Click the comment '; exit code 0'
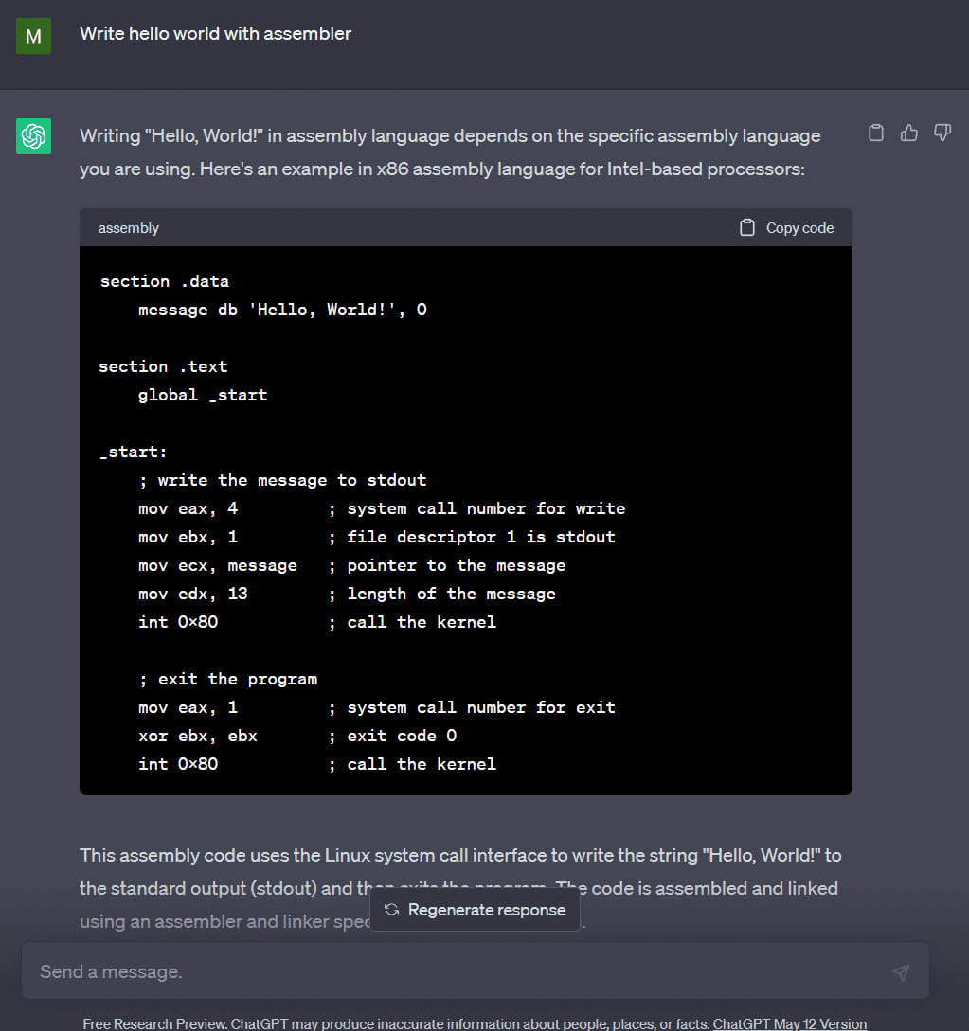This screenshot has width=969, height=1031. (392, 736)
